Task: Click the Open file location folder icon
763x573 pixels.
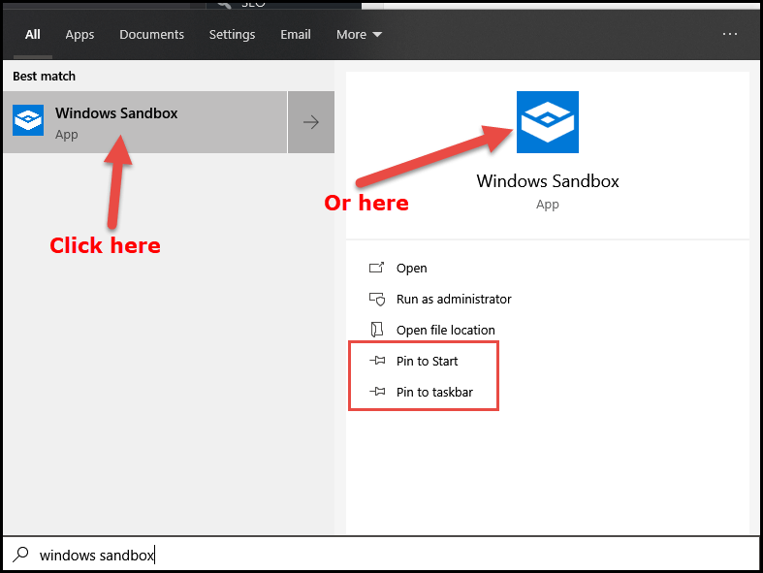Action: (x=377, y=330)
